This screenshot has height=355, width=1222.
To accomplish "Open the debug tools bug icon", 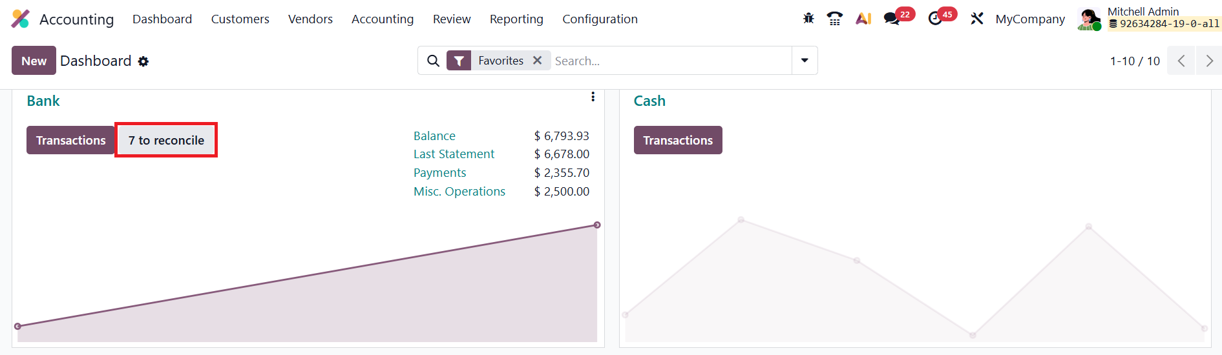I will 808,19.
